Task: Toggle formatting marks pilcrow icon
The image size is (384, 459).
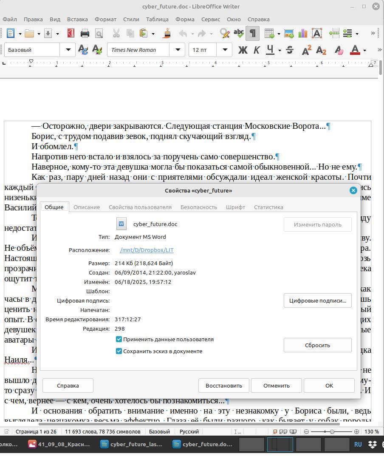Action: click(x=252, y=34)
